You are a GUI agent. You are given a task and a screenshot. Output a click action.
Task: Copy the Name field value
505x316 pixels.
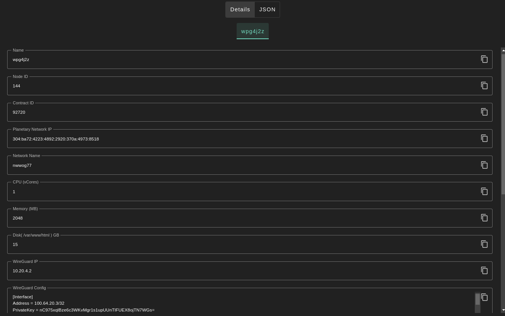pos(484,59)
